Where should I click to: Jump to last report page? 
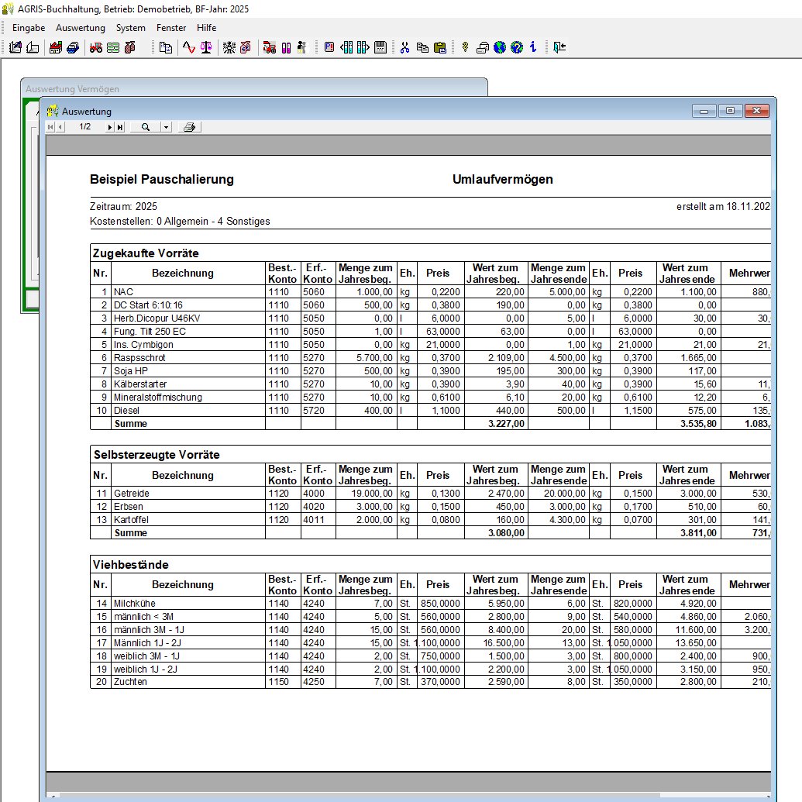tap(119, 127)
